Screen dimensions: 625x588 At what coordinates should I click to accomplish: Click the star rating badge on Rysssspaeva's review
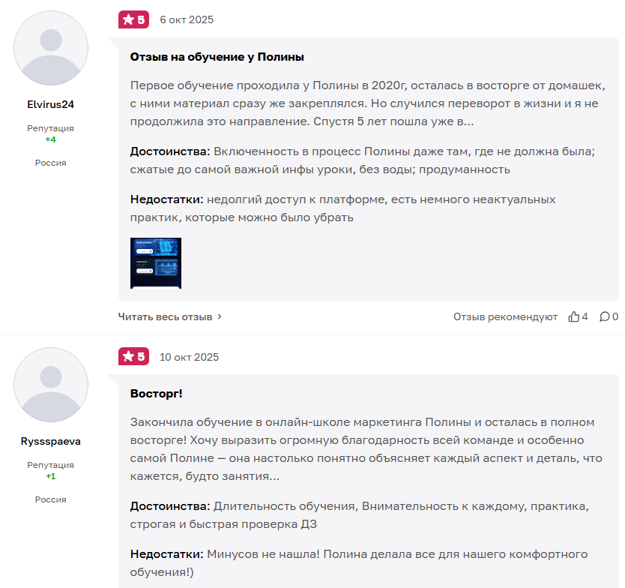pos(133,357)
